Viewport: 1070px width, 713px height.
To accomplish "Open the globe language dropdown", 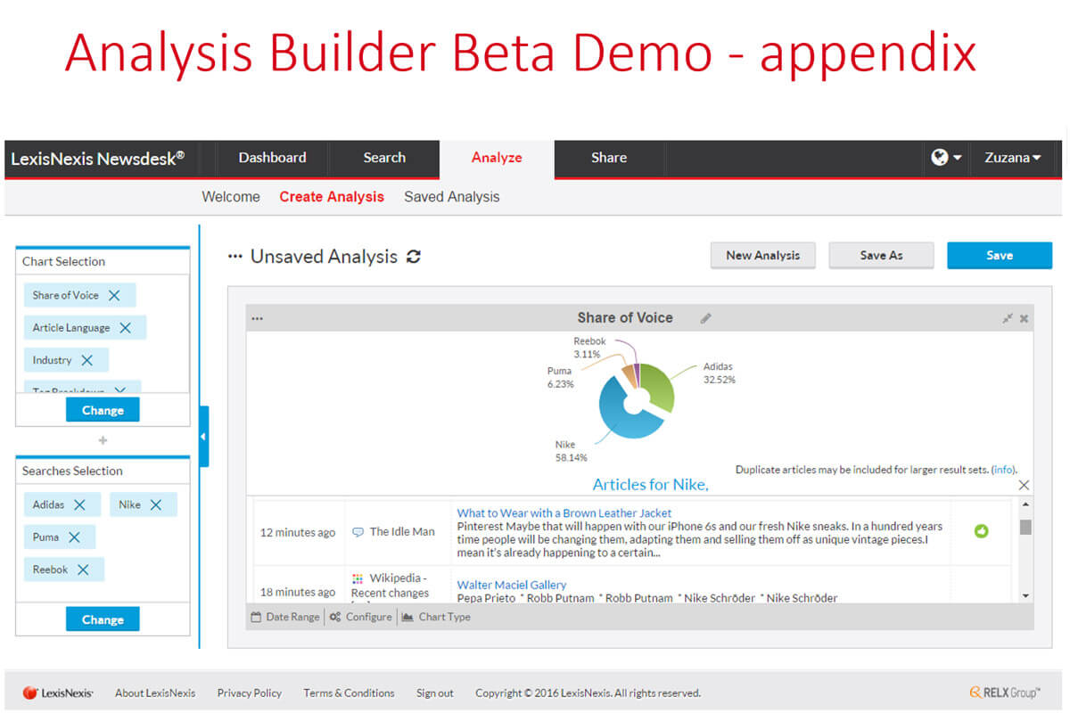I will pyautogui.click(x=946, y=158).
